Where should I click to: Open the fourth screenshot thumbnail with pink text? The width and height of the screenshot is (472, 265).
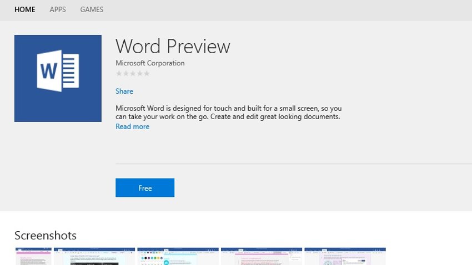[x=262, y=256]
